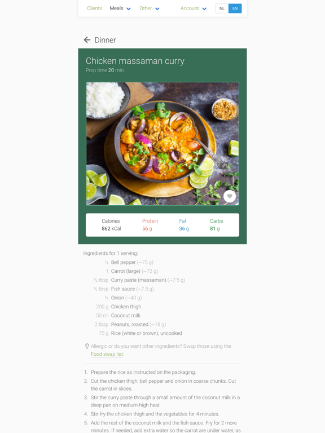Screen dimensions: 325x433
Task: Favorite the recipe with the heart icon
Action: [x=230, y=196]
